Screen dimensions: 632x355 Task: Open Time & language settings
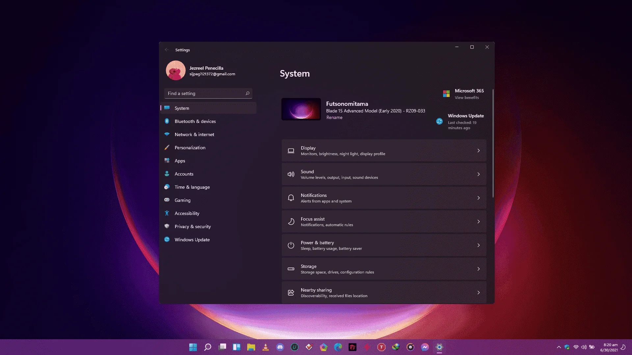click(x=208, y=187)
